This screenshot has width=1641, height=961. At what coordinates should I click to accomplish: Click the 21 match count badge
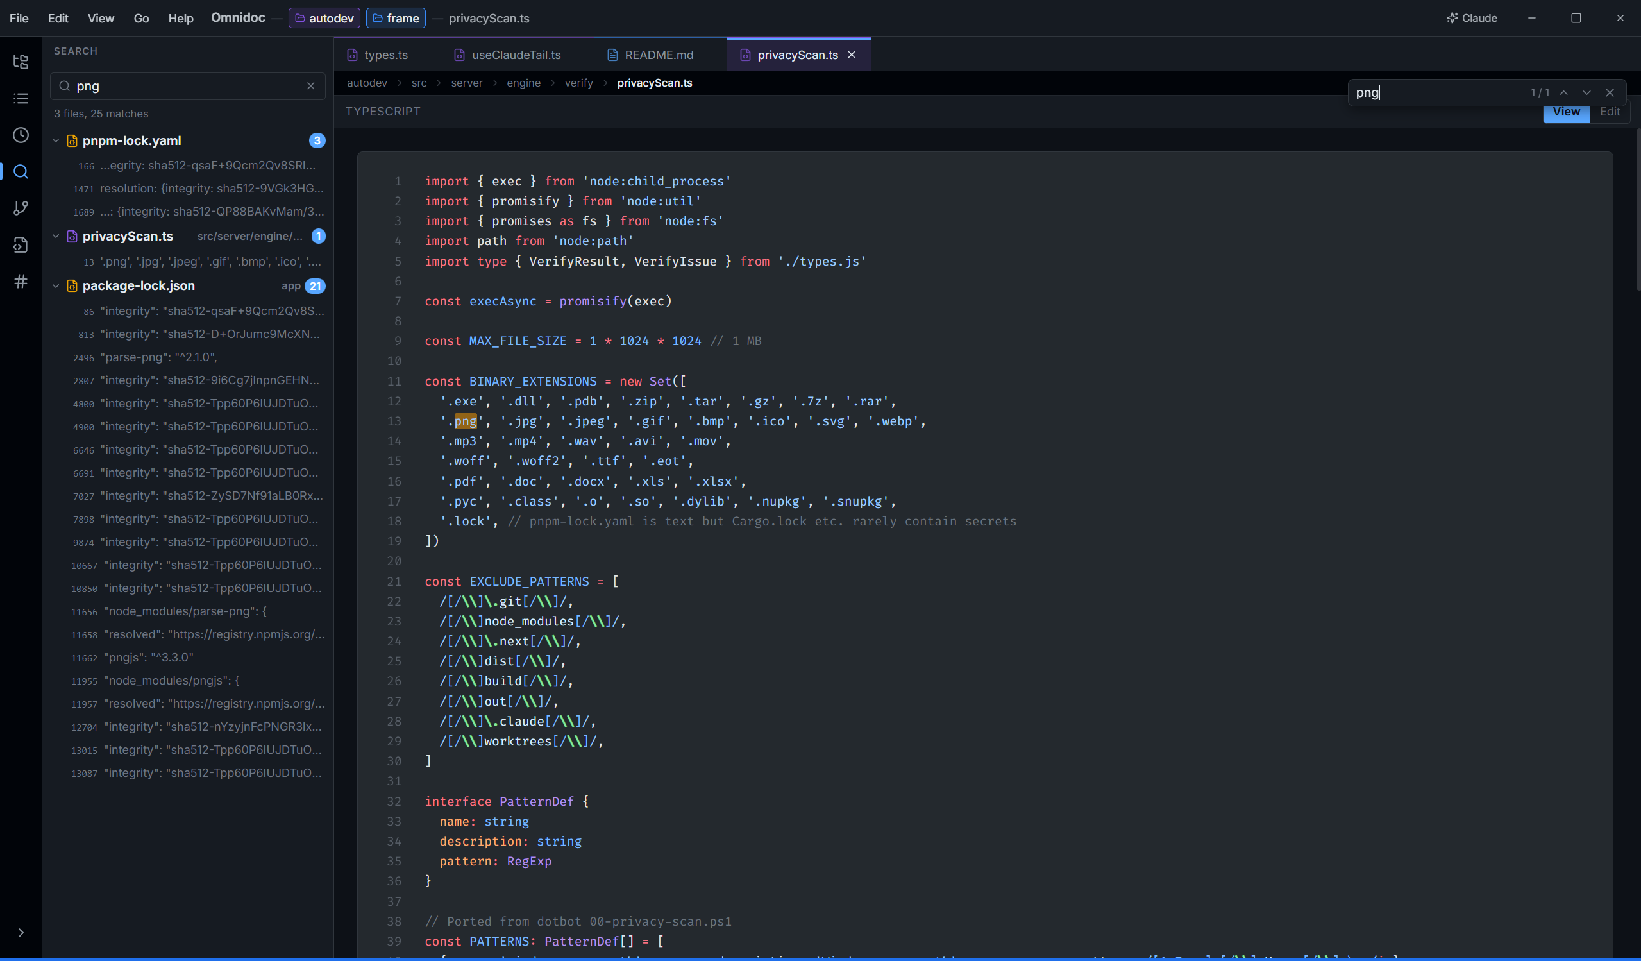pyautogui.click(x=315, y=286)
